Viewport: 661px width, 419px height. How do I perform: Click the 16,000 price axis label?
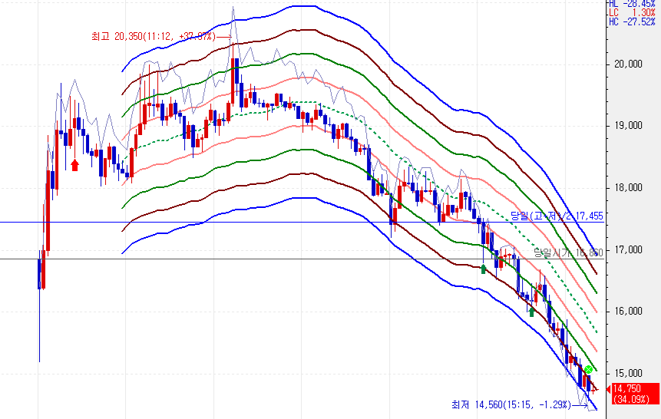[x=628, y=312]
